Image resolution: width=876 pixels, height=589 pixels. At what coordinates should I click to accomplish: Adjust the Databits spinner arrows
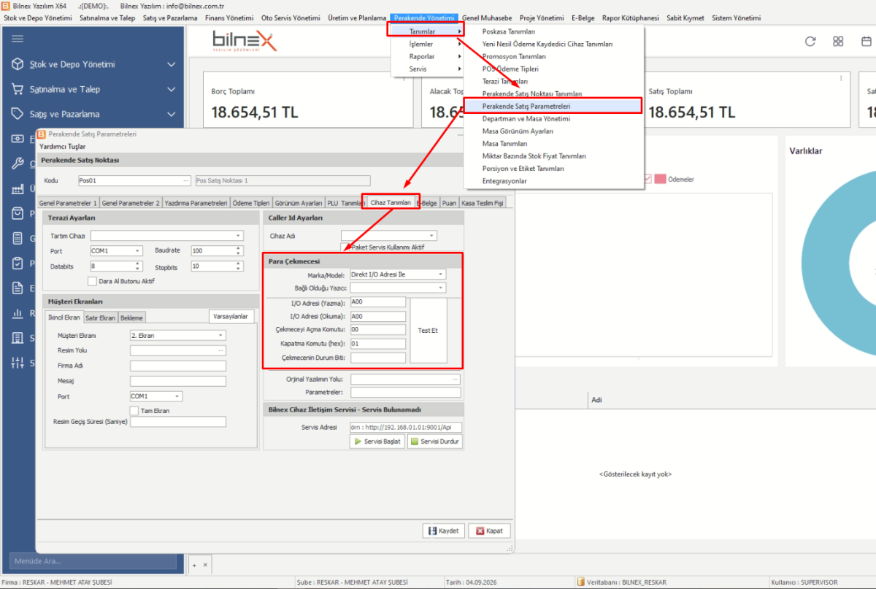tap(138, 266)
